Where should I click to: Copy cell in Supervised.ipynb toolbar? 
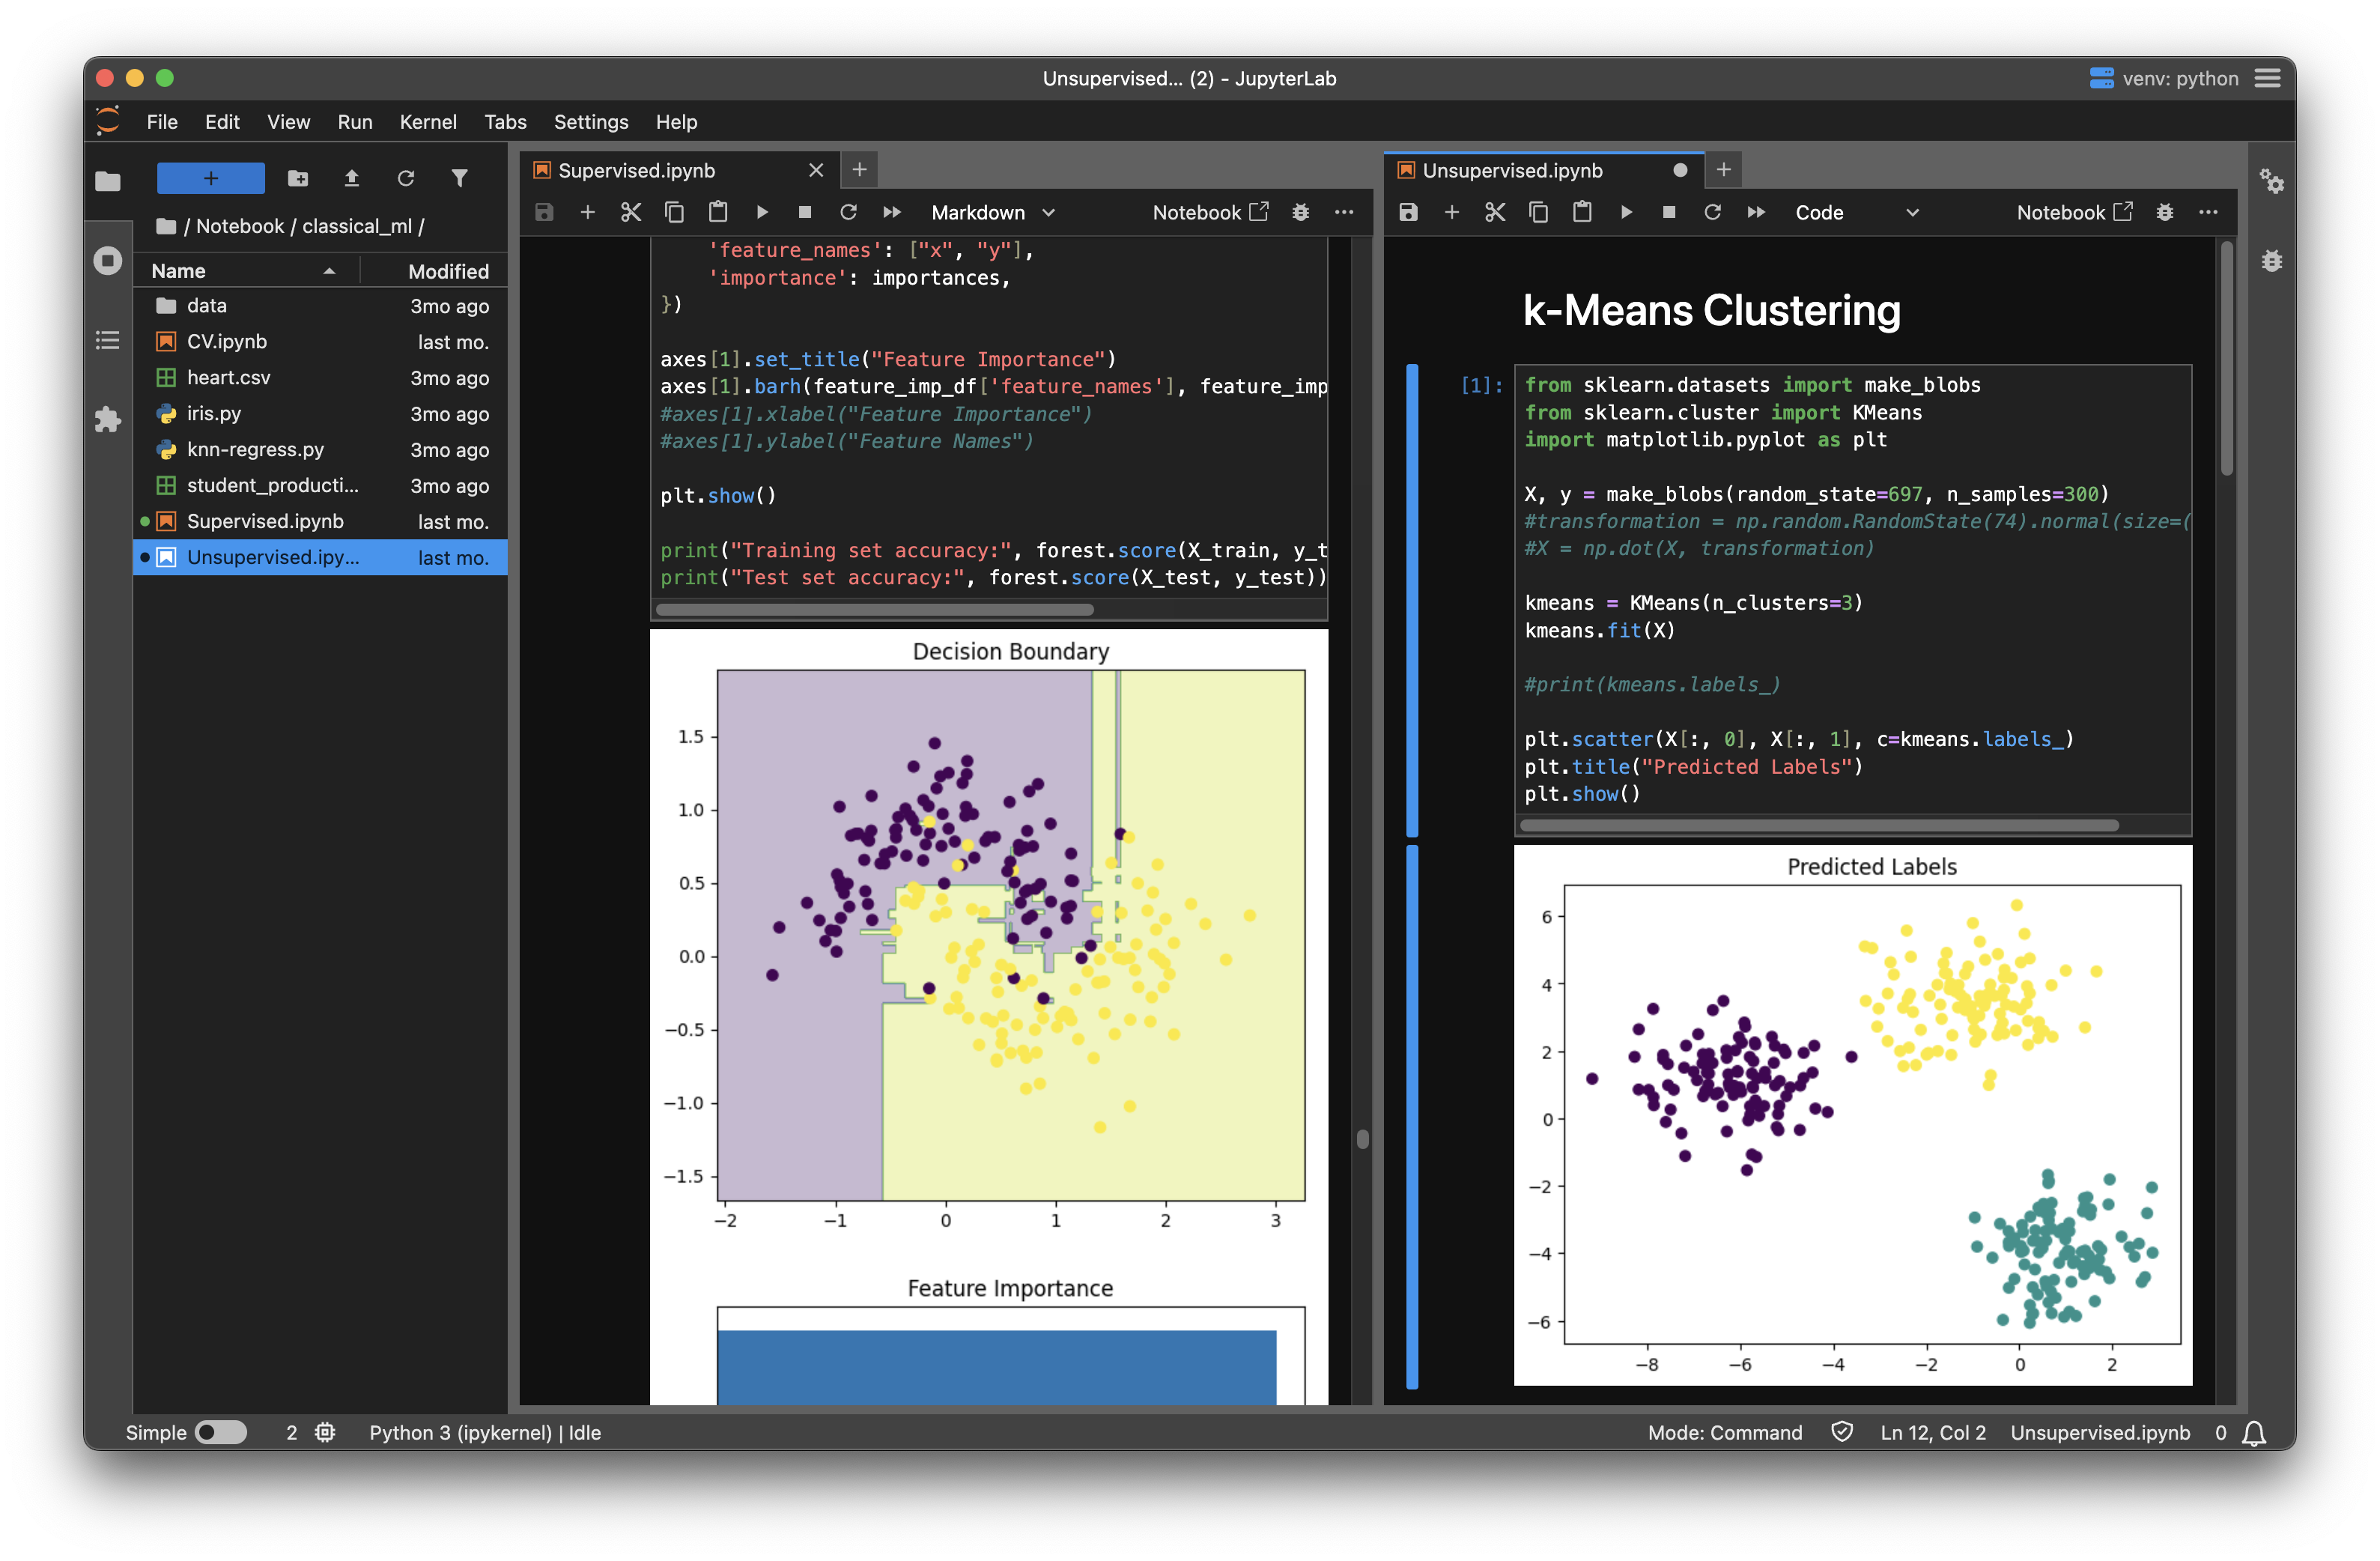674,212
